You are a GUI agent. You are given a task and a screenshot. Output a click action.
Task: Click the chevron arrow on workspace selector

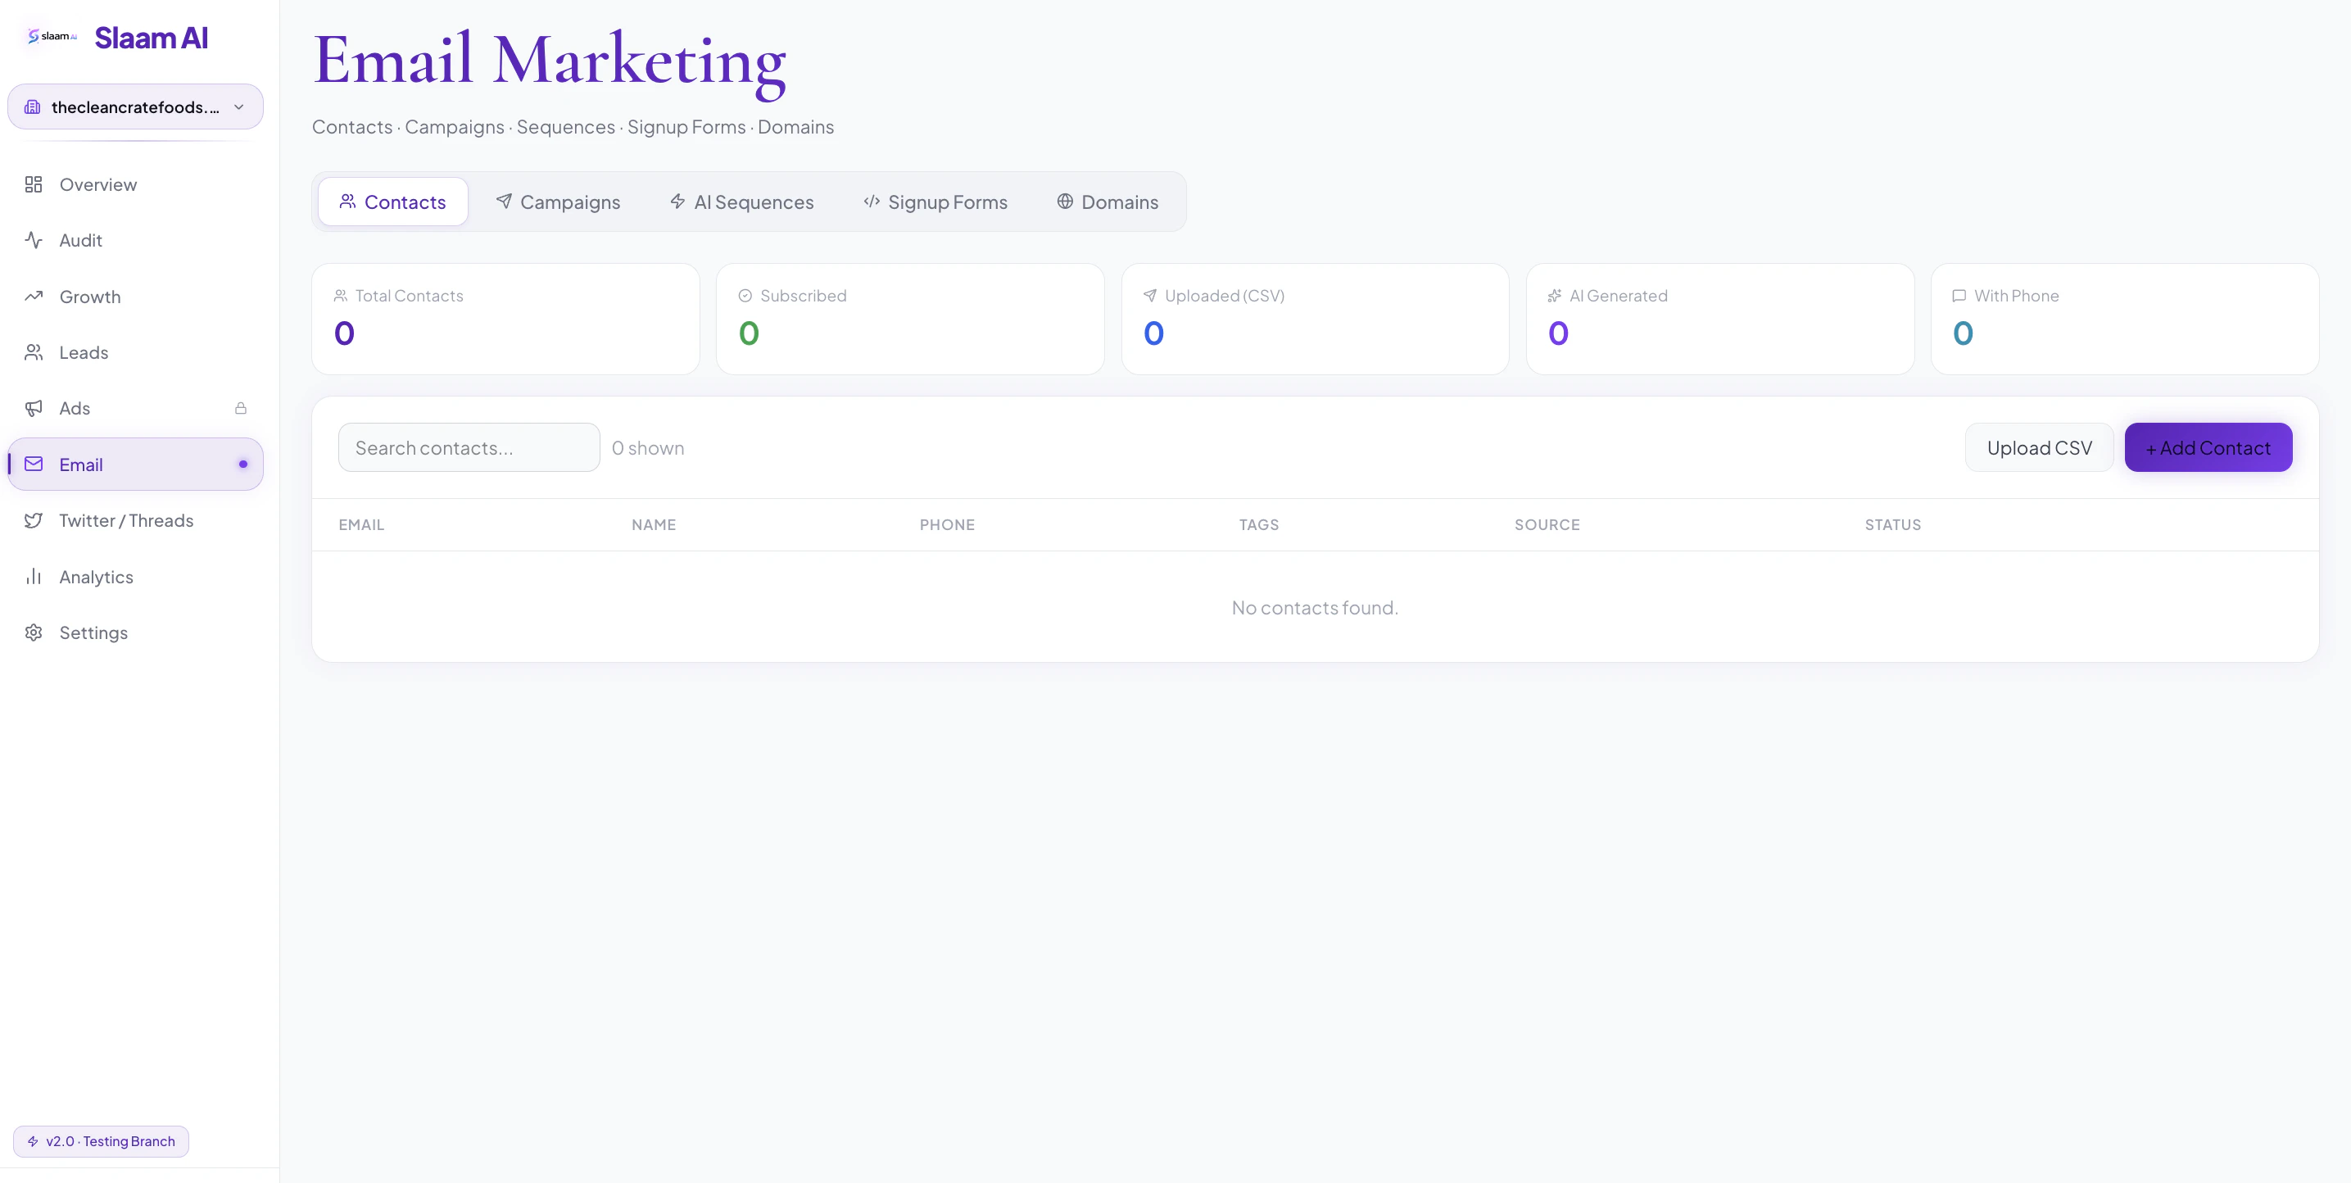click(x=239, y=107)
